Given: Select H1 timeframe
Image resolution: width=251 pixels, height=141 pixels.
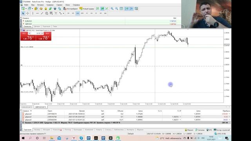Looking at the screenshot, I should pyautogui.click(x=87, y=13).
